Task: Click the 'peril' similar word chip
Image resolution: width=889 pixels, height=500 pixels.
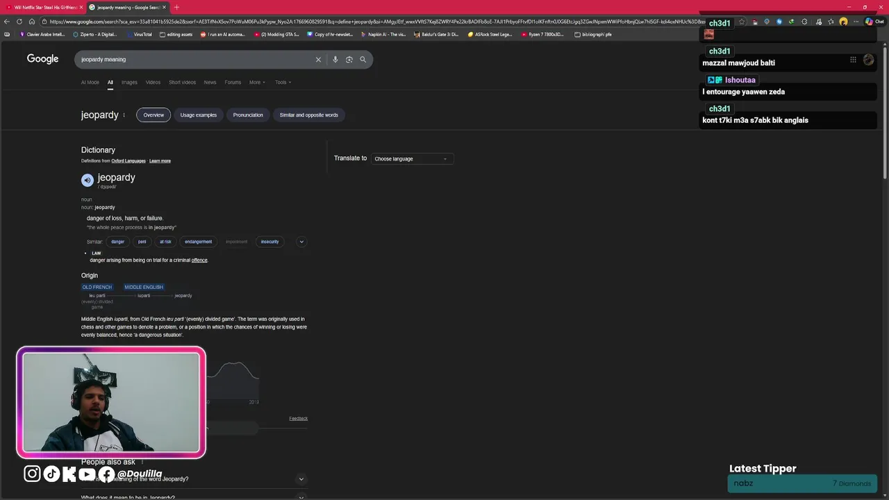Action: click(142, 242)
